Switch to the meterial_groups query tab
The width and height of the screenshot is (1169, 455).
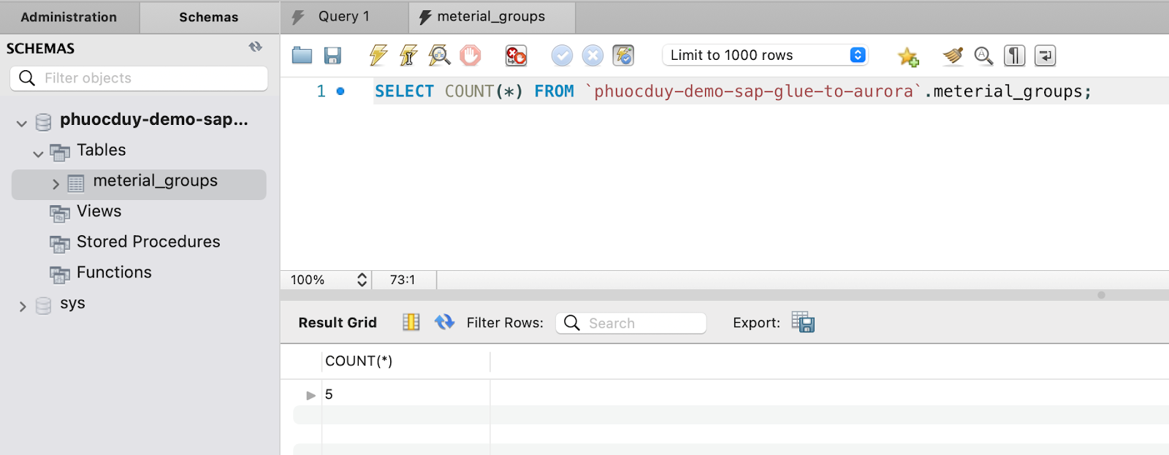pyautogui.click(x=491, y=17)
